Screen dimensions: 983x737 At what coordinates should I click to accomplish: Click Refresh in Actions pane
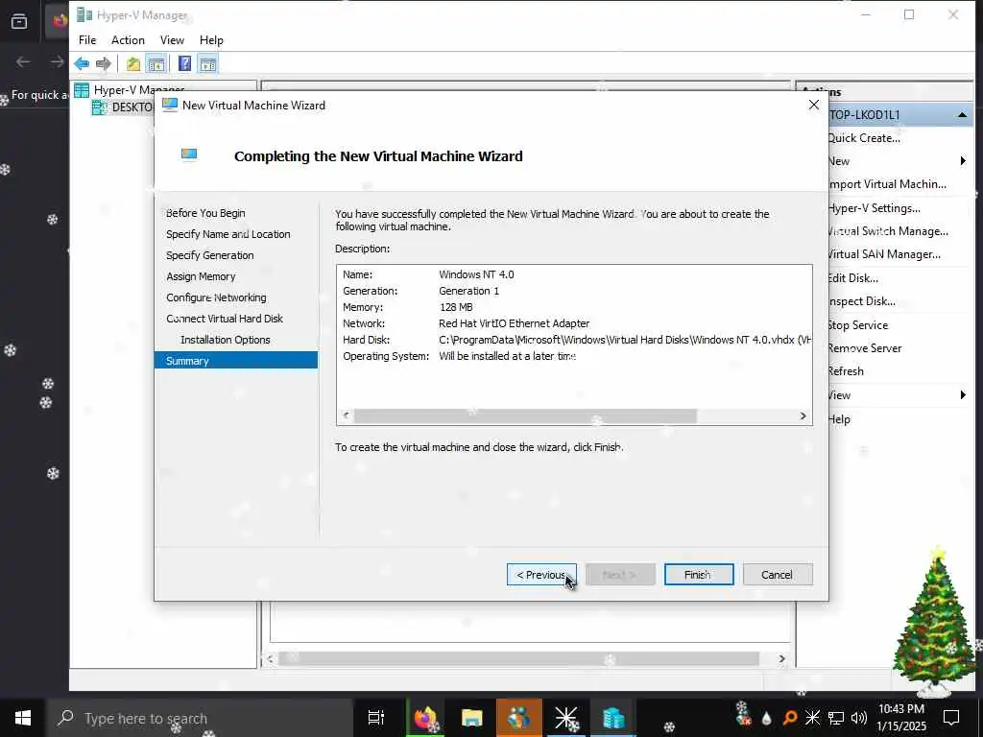click(846, 371)
